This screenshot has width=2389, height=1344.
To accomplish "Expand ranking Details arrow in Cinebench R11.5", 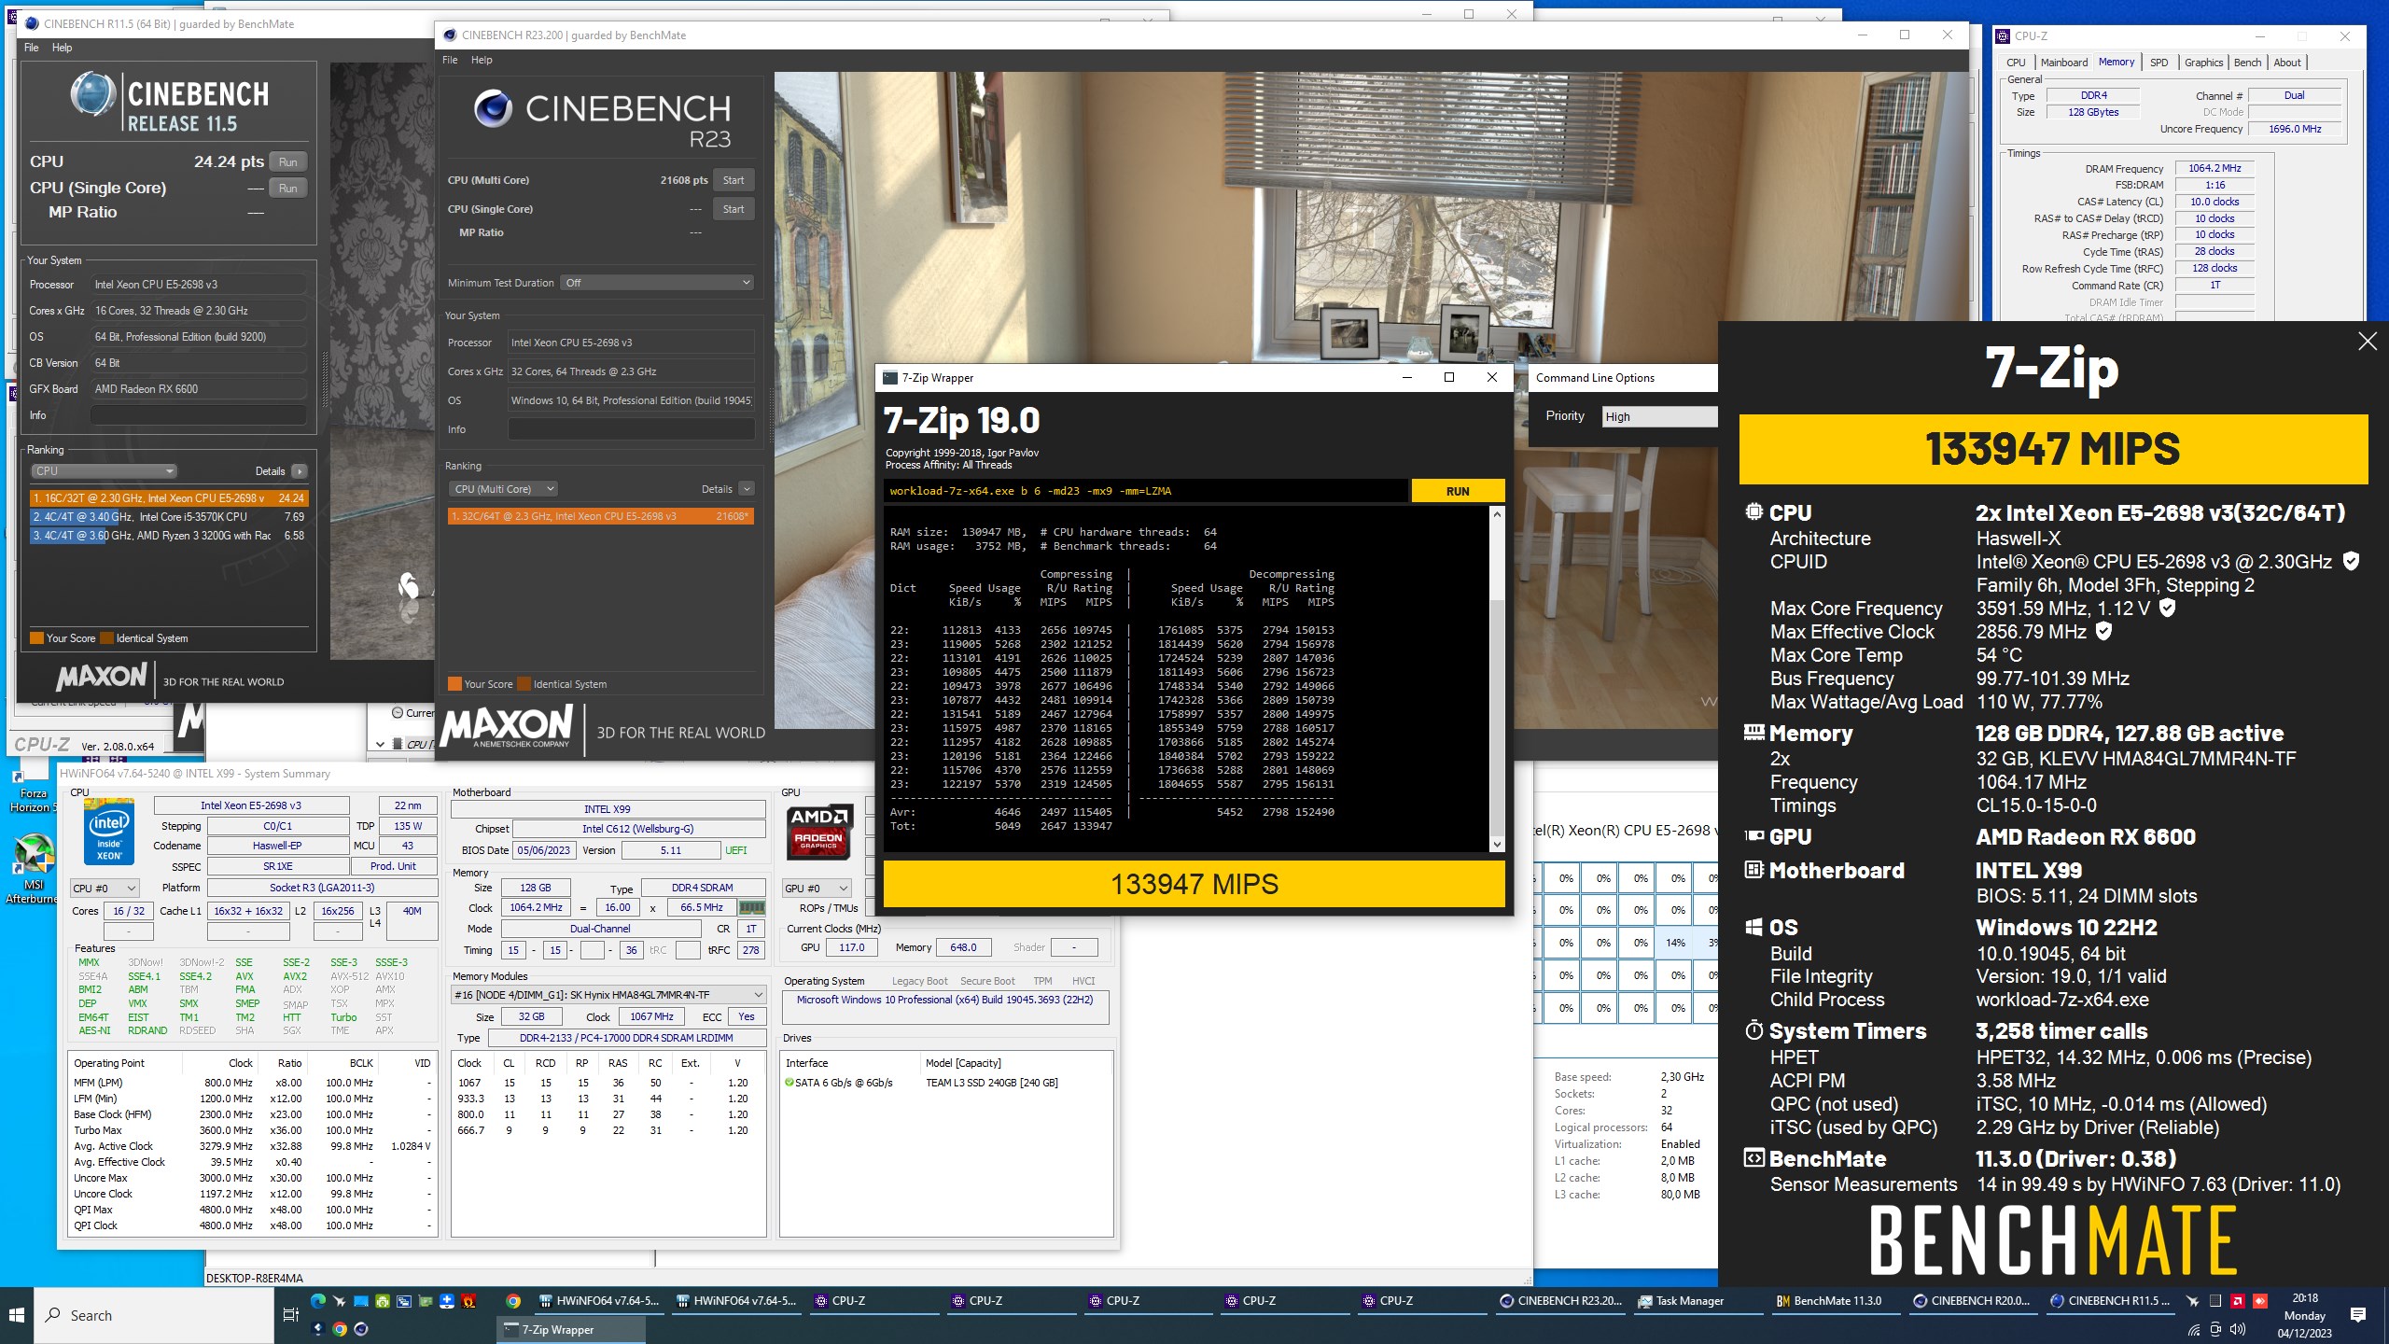I will [299, 471].
